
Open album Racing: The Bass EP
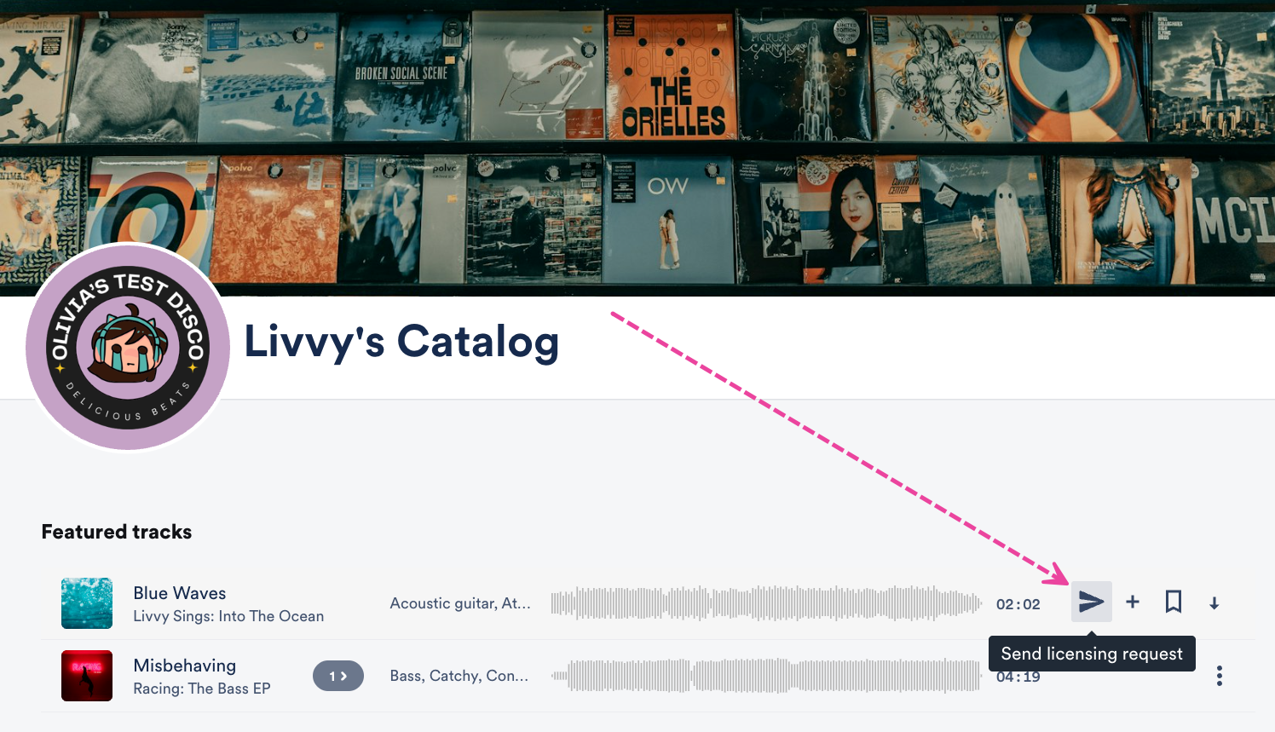point(202,689)
